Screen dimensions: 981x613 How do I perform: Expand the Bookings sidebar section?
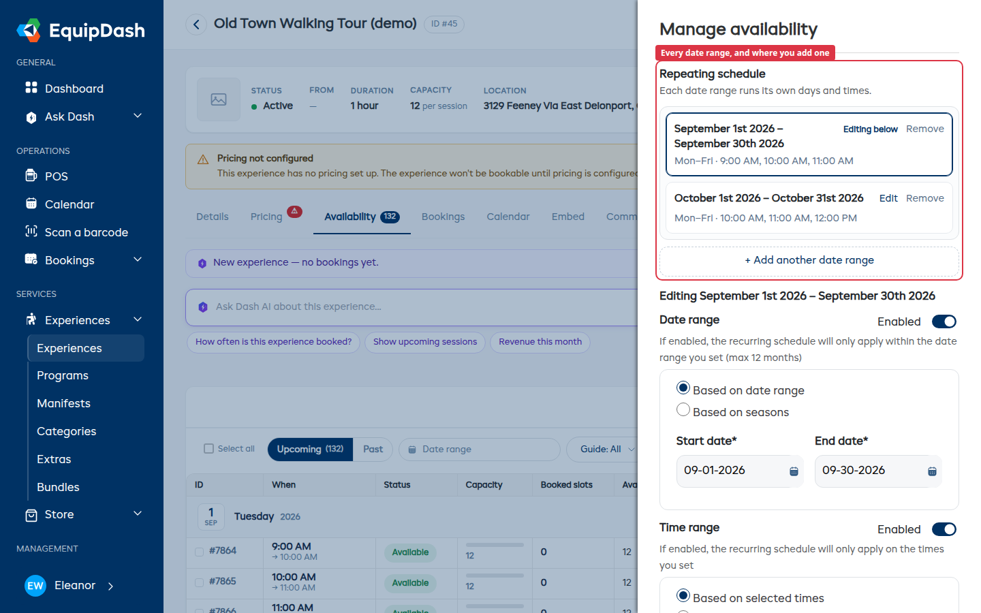[x=138, y=259]
